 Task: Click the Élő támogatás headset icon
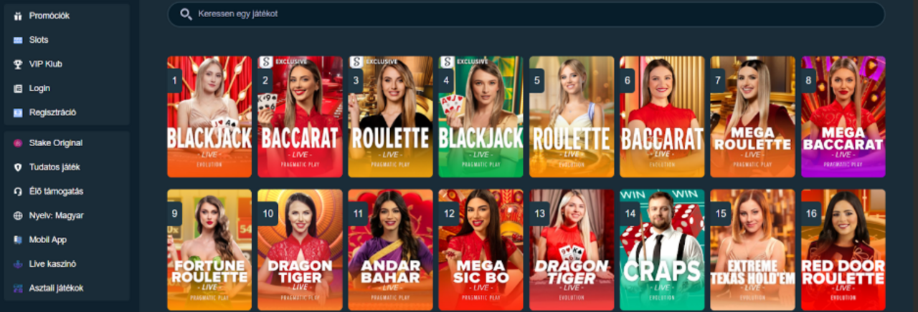coord(18,191)
